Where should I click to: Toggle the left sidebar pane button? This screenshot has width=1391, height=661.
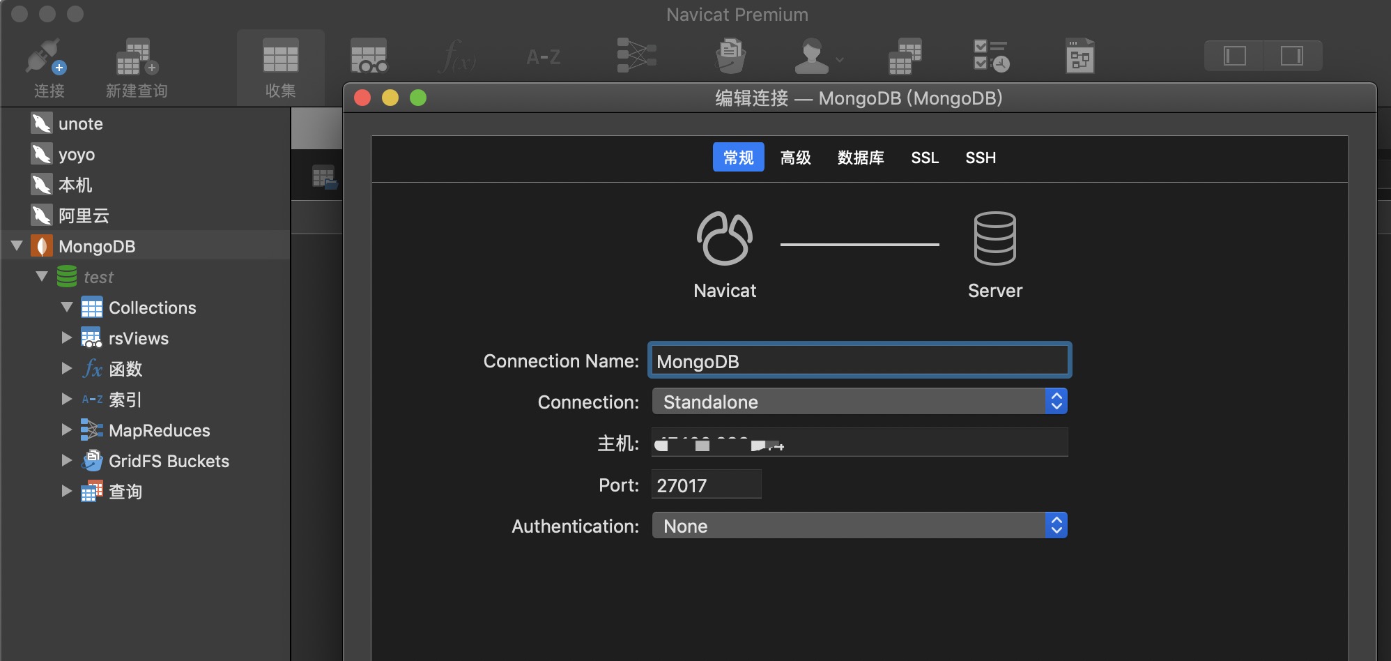click(1234, 56)
